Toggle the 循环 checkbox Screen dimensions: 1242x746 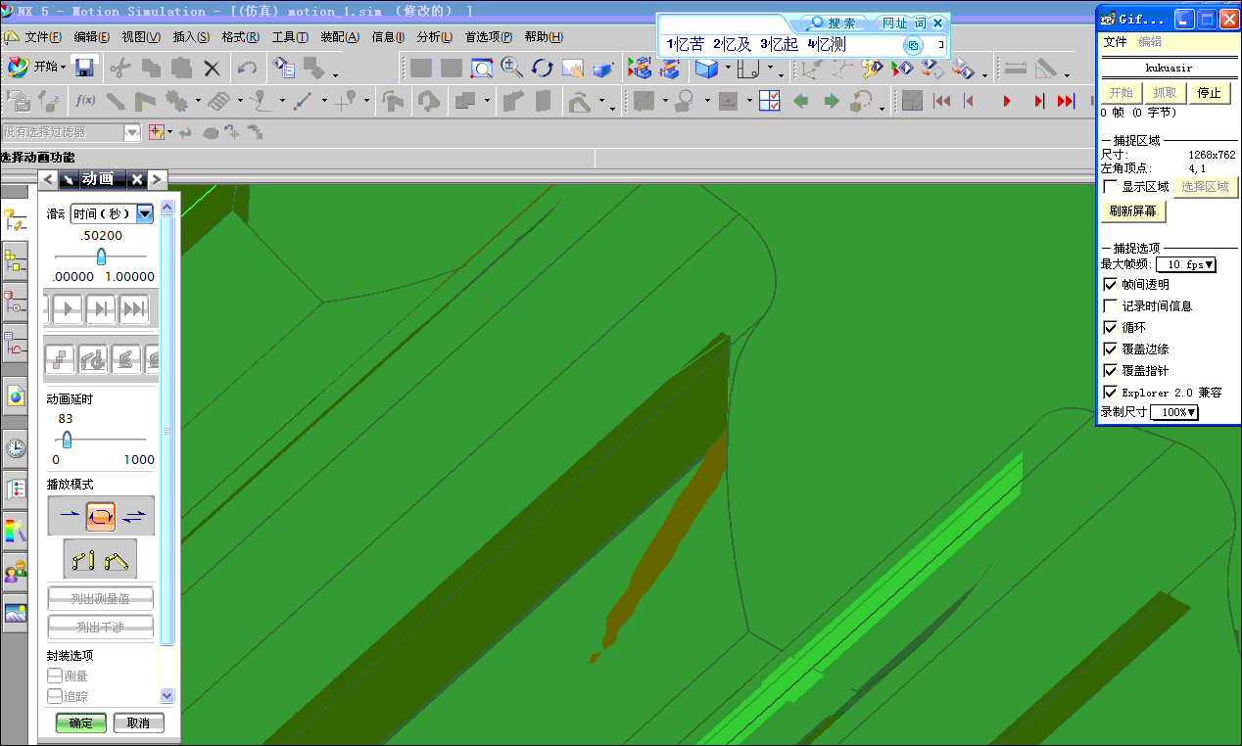[x=1110, y=327]
